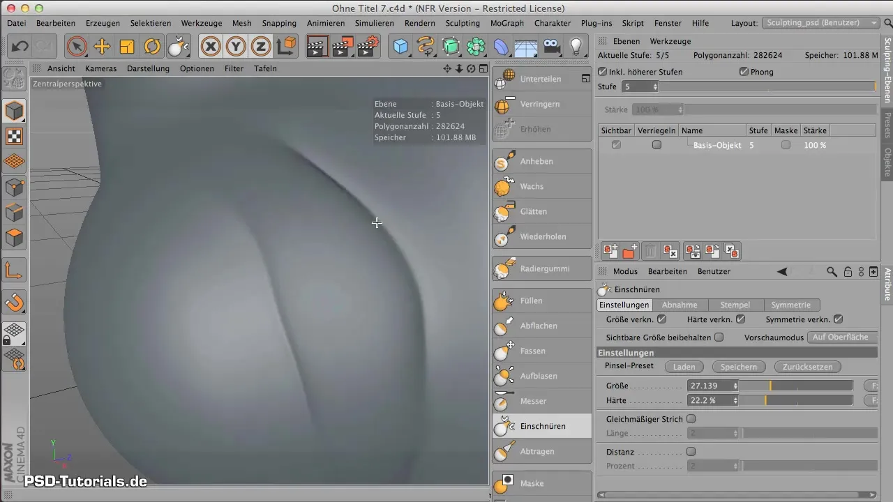This screenshot has height=502, width=893.
Task: Toggle Symmetrie verkn. checkbox
Action: click(839, 319)
